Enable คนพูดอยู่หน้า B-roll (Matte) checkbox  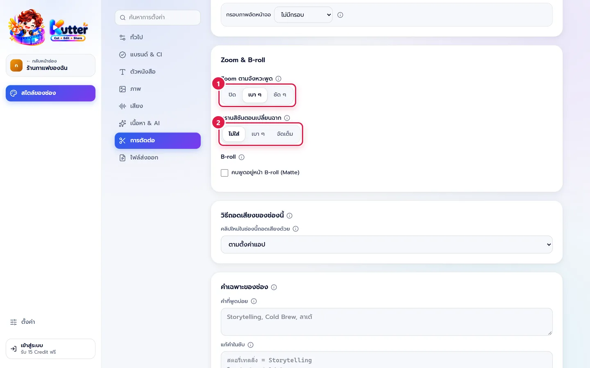225,173
